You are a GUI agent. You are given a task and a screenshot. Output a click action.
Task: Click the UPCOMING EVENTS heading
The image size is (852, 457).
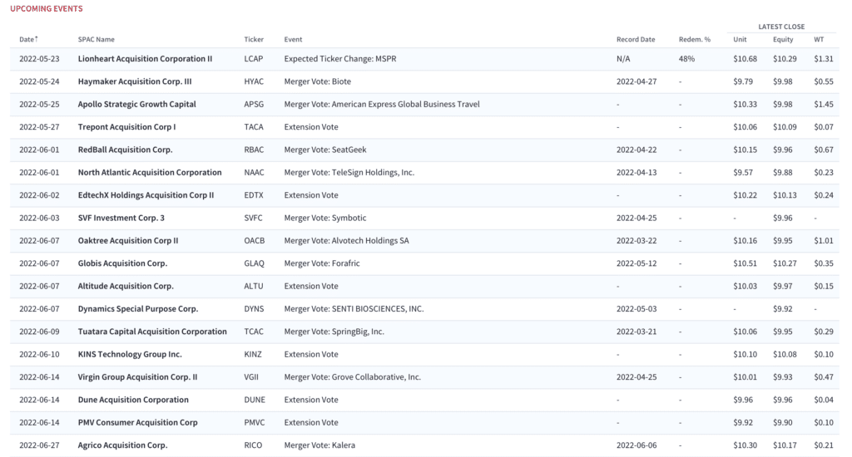[x=47, y=8]
